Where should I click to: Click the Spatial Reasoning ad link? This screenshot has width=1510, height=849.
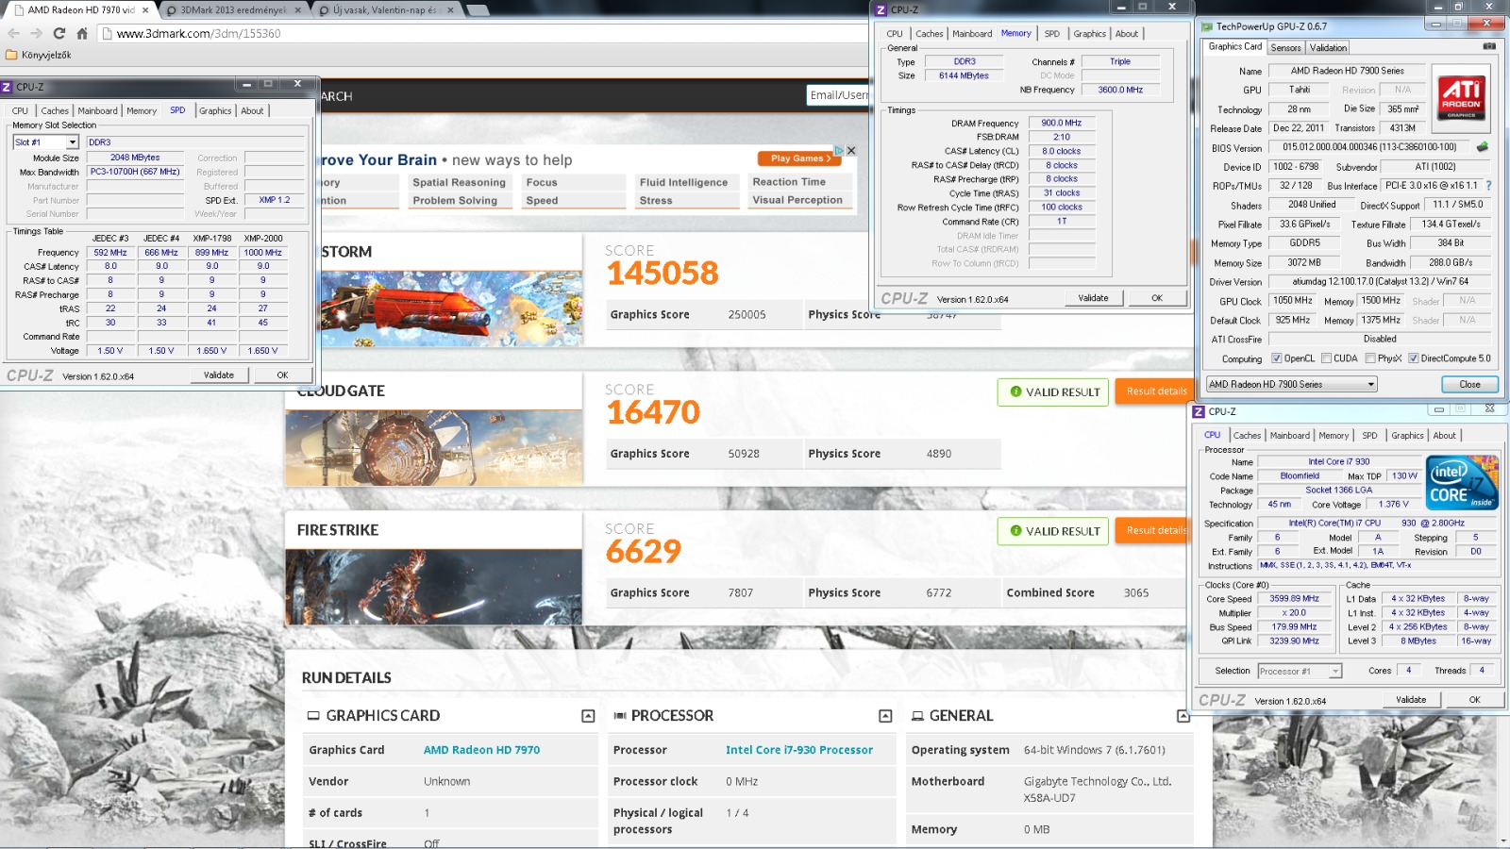(459, 183)
